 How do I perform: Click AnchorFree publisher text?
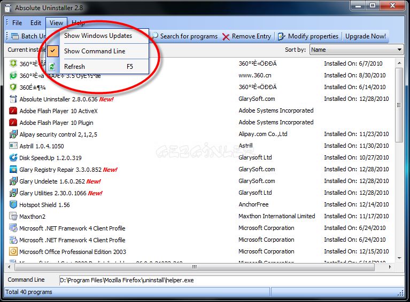253,204
